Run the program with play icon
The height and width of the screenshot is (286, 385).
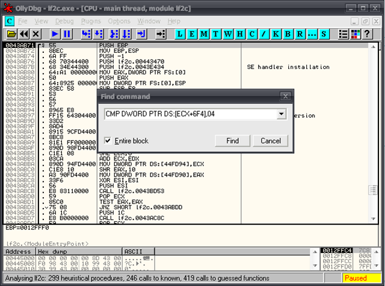55,34
